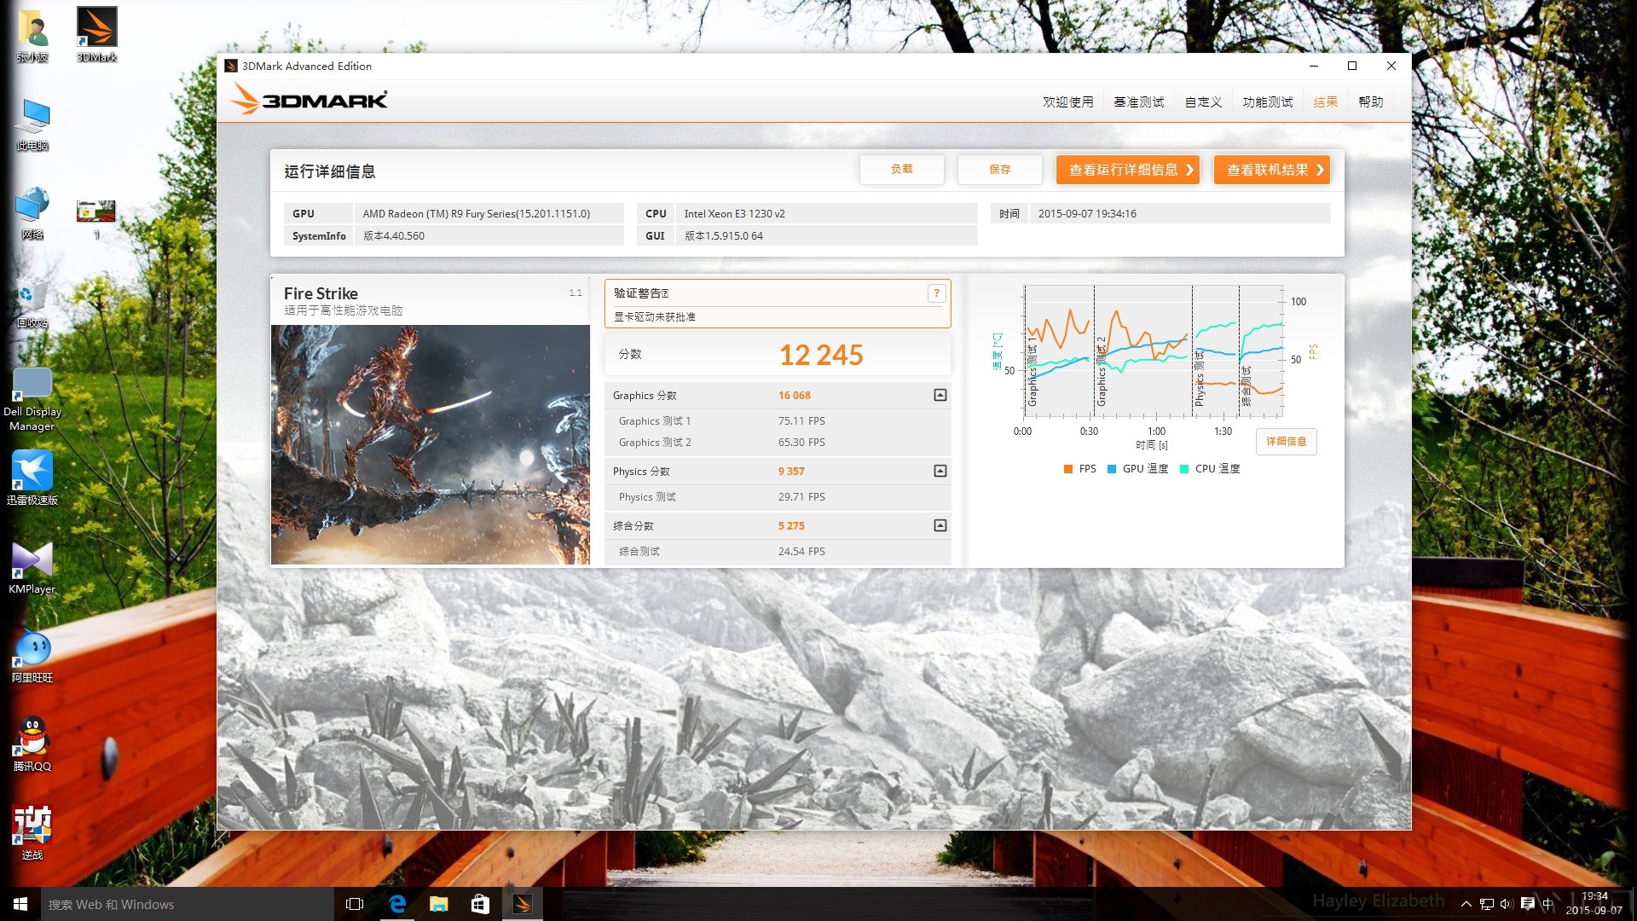
Task: Click the orange FPS legend swatch
Action: point(1068,469)
